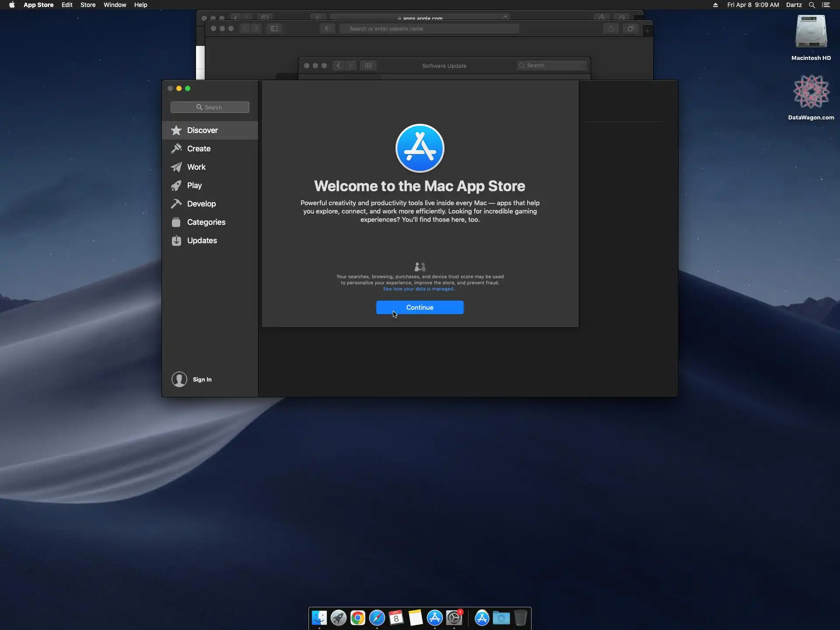Open the Store menu in menu bar
This screenshot has height=630, width=840.
(x=87, y=5)
